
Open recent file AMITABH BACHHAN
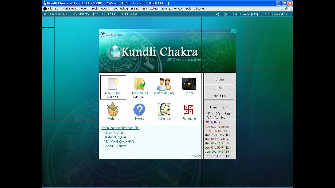tap(119, 142)
